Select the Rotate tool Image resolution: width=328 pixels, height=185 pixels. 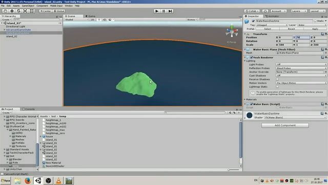pos(18,11)
